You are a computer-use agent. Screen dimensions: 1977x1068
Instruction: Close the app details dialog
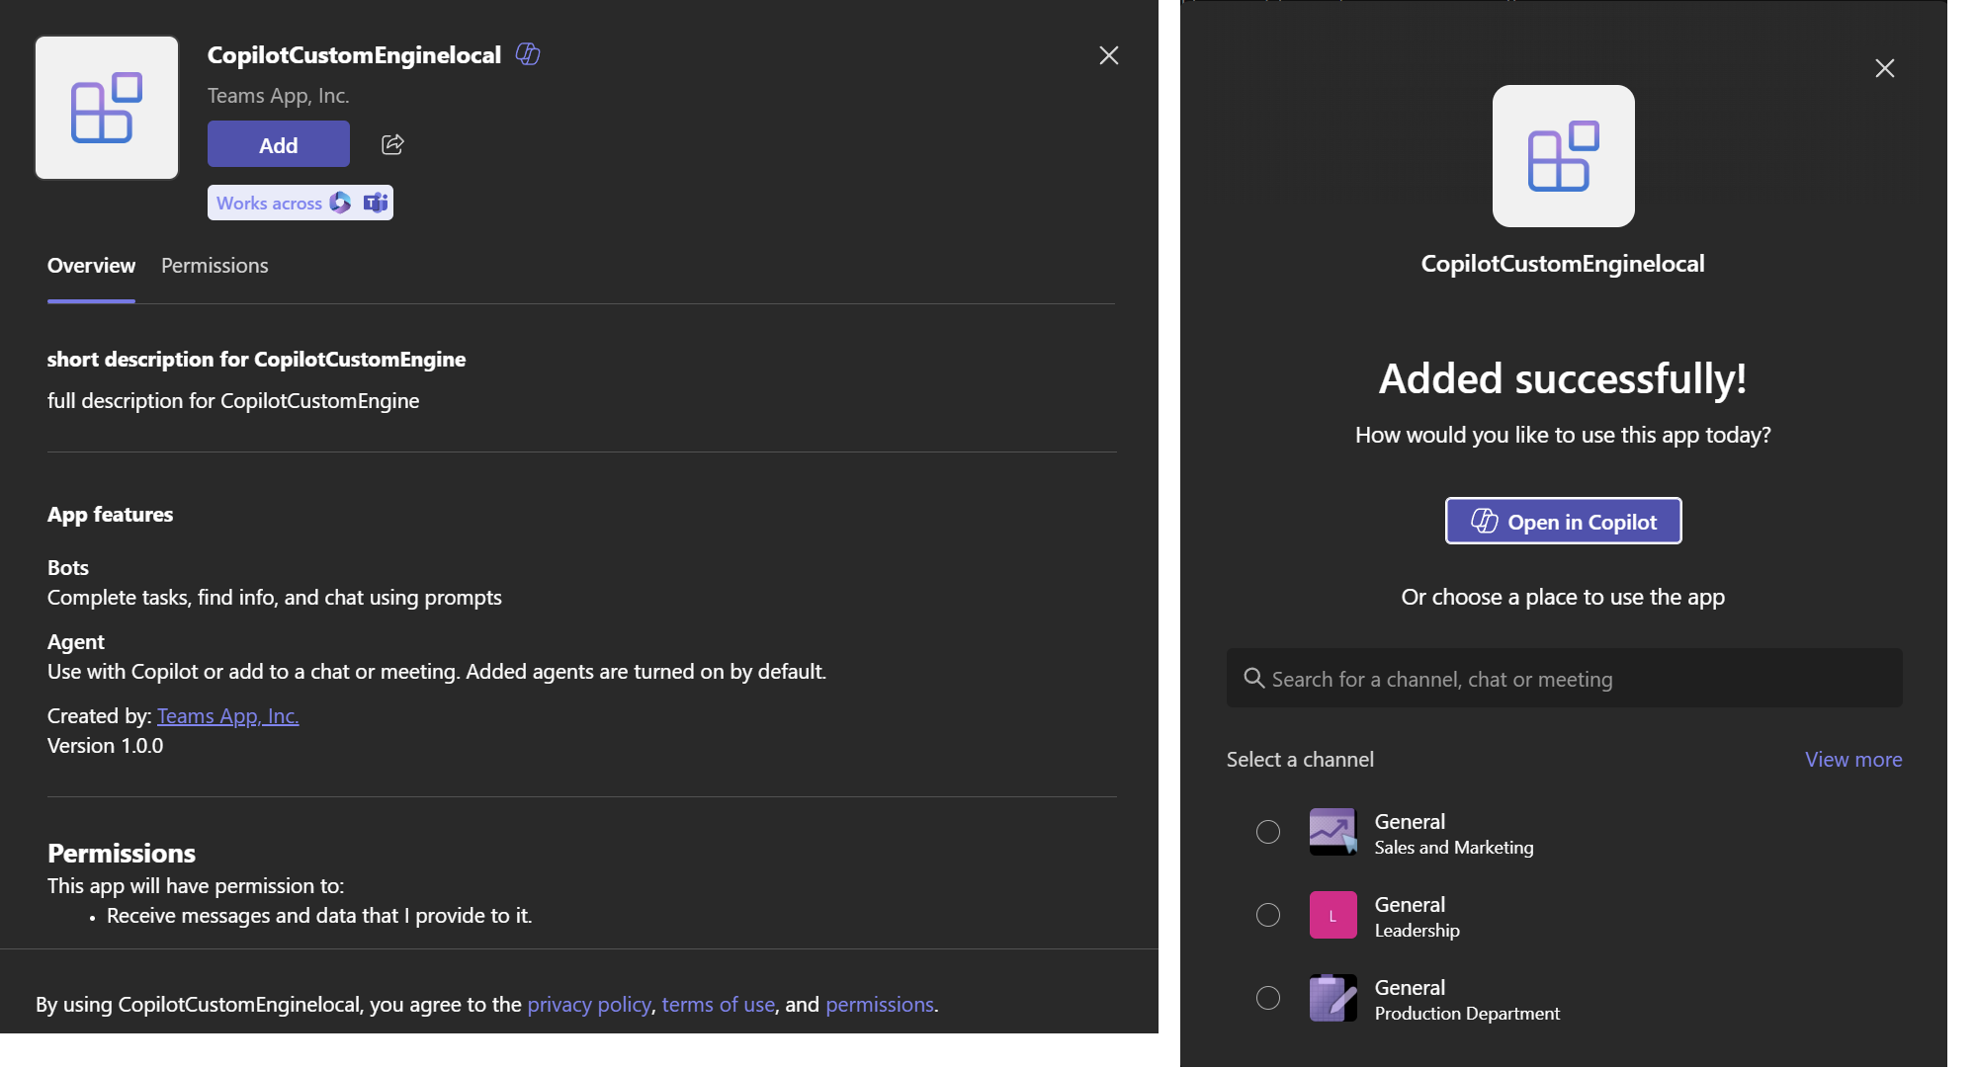(1109, 55)
